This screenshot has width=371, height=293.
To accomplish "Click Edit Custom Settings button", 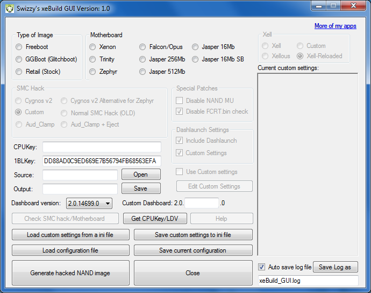I will pyautogui.click(x=215, y=186).
